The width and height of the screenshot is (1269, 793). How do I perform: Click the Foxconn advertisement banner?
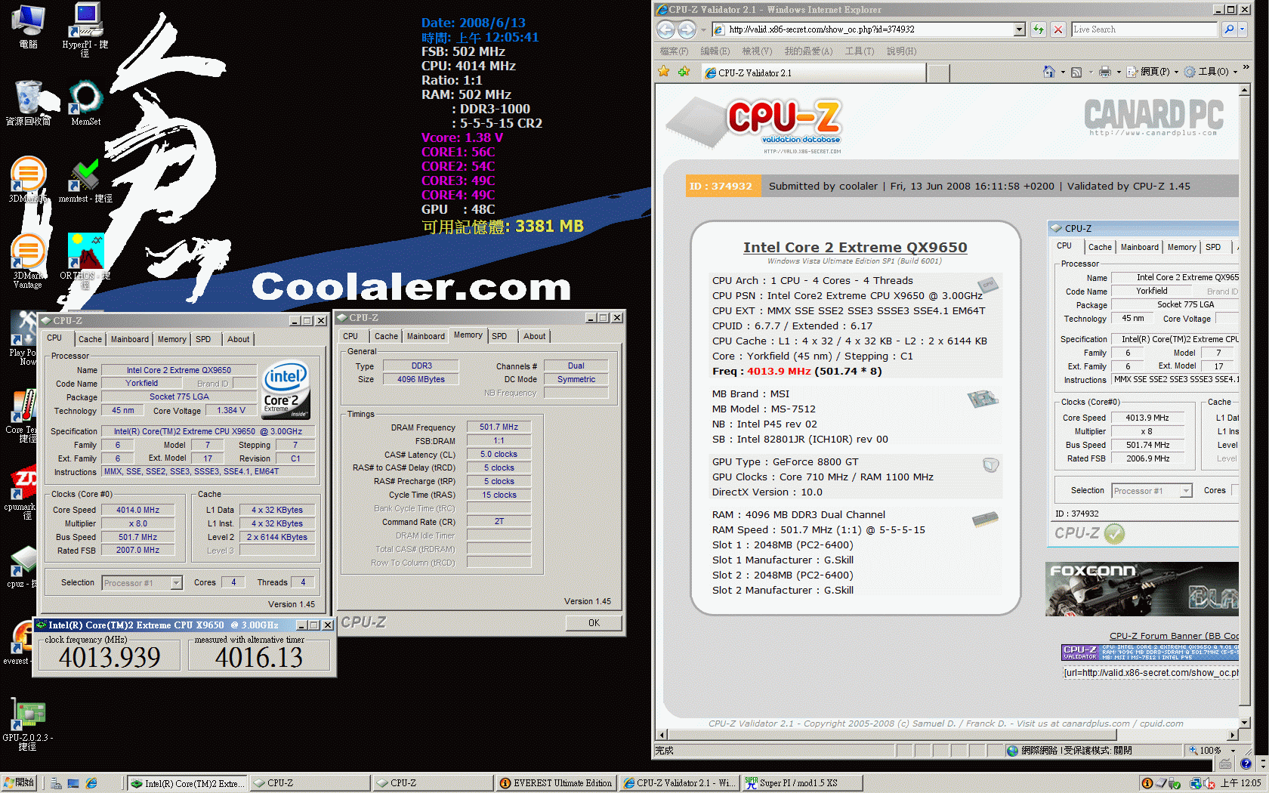1141,589
